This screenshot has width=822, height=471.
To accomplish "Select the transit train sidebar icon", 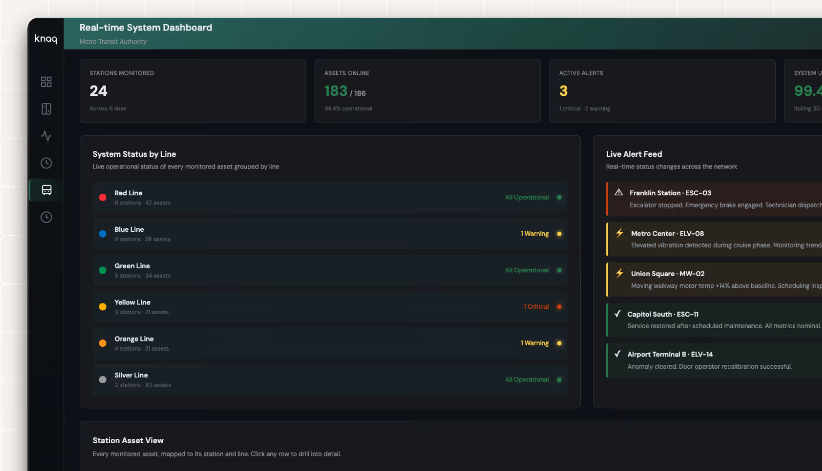I will pyautogui.click(x=47, y=190).
